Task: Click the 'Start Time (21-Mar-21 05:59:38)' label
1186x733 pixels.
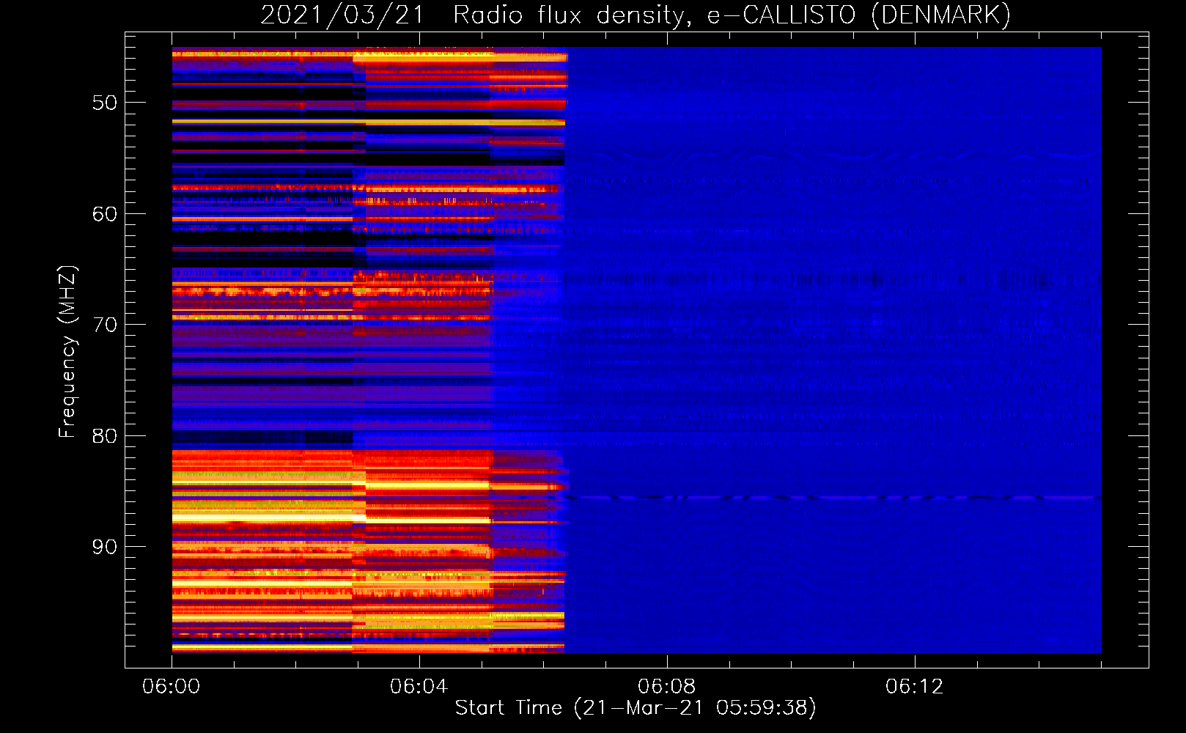Action: (x=636, y=708)
